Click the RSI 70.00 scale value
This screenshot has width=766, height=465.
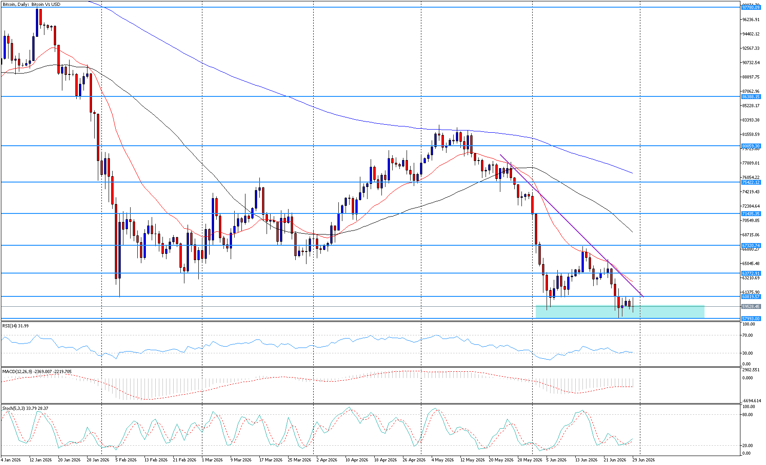pyautogui.click(x=747, y=335)
